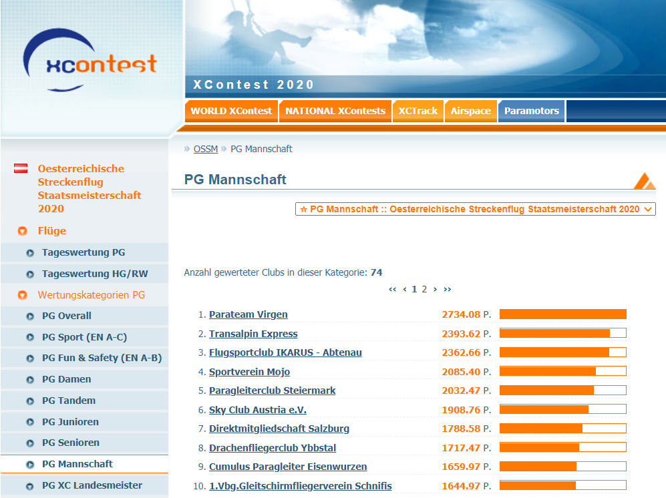
Task: Click the Austrian flag icon
Action: (x=21, y=168)
